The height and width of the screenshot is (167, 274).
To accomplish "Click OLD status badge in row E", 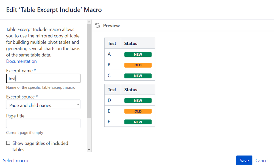I will [138, 111].
